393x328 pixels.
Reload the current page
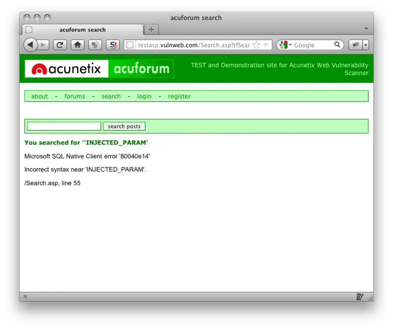coord(60,45)
